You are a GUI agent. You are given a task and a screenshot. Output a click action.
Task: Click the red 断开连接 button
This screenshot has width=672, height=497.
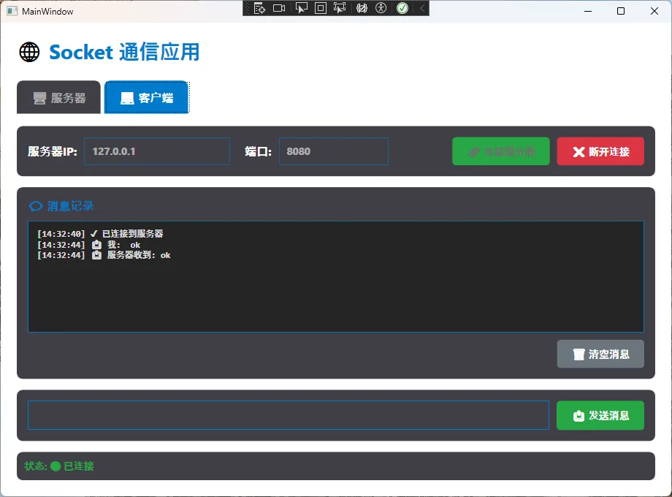[x=600, y=151]
